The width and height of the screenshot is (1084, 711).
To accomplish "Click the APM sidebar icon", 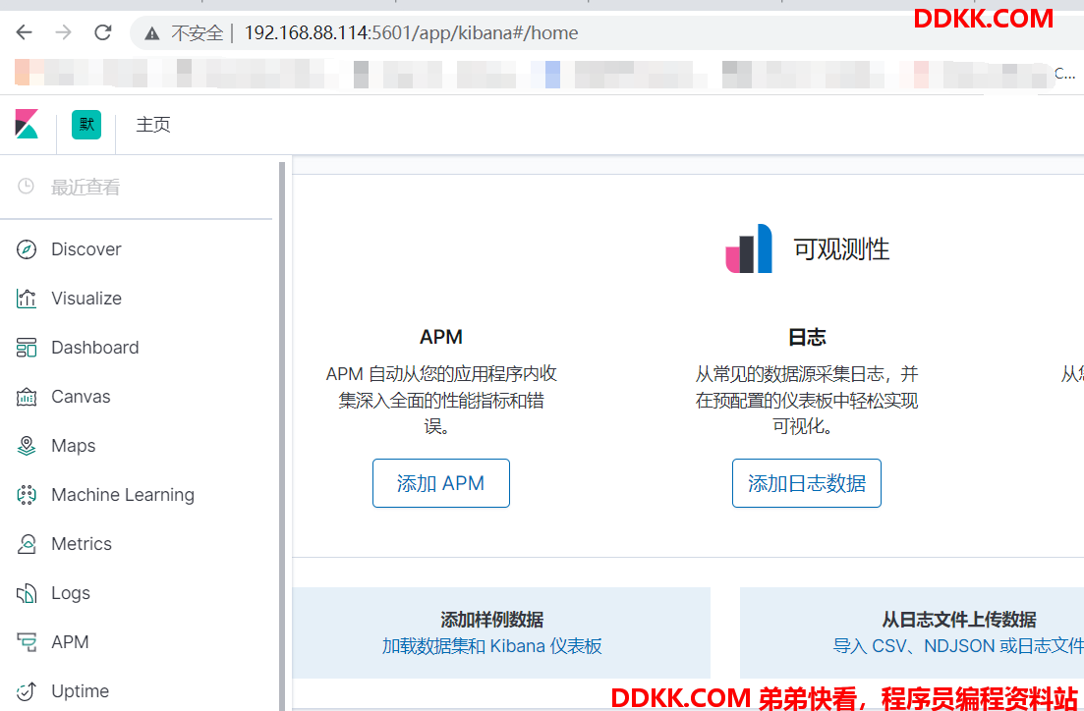I will tap(27, 642).
